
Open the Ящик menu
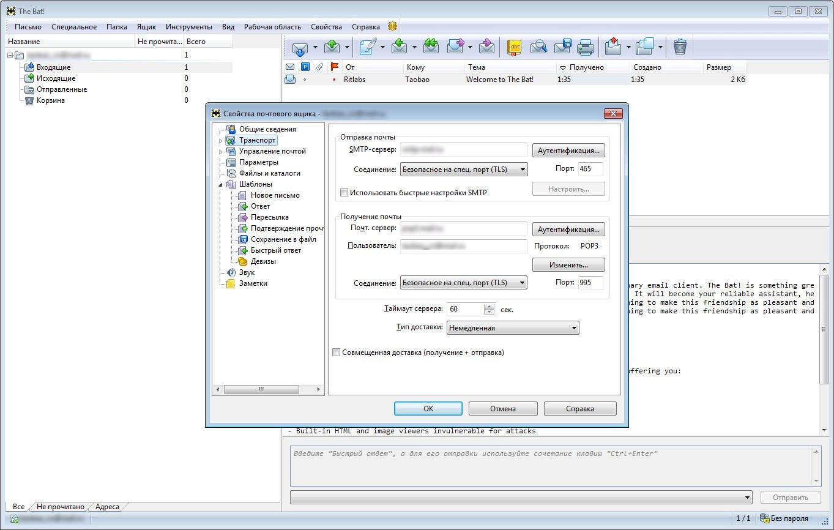point(146,26)
